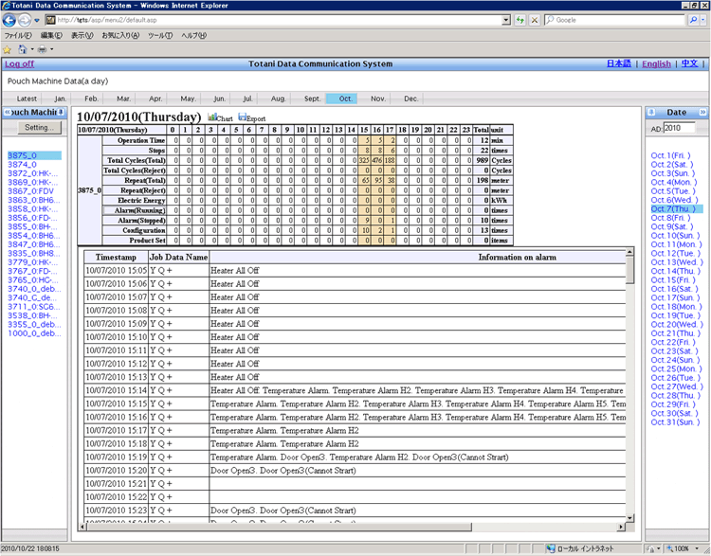
Task: Click the Setting... button
Action: (x=39, y=128)
